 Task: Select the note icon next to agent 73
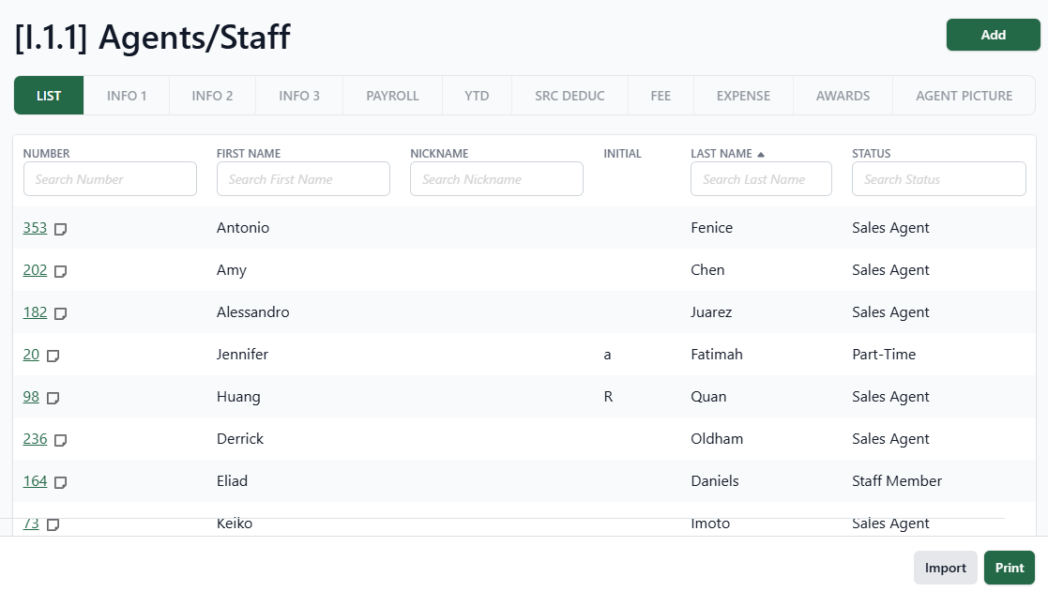(x=53, y=524)
